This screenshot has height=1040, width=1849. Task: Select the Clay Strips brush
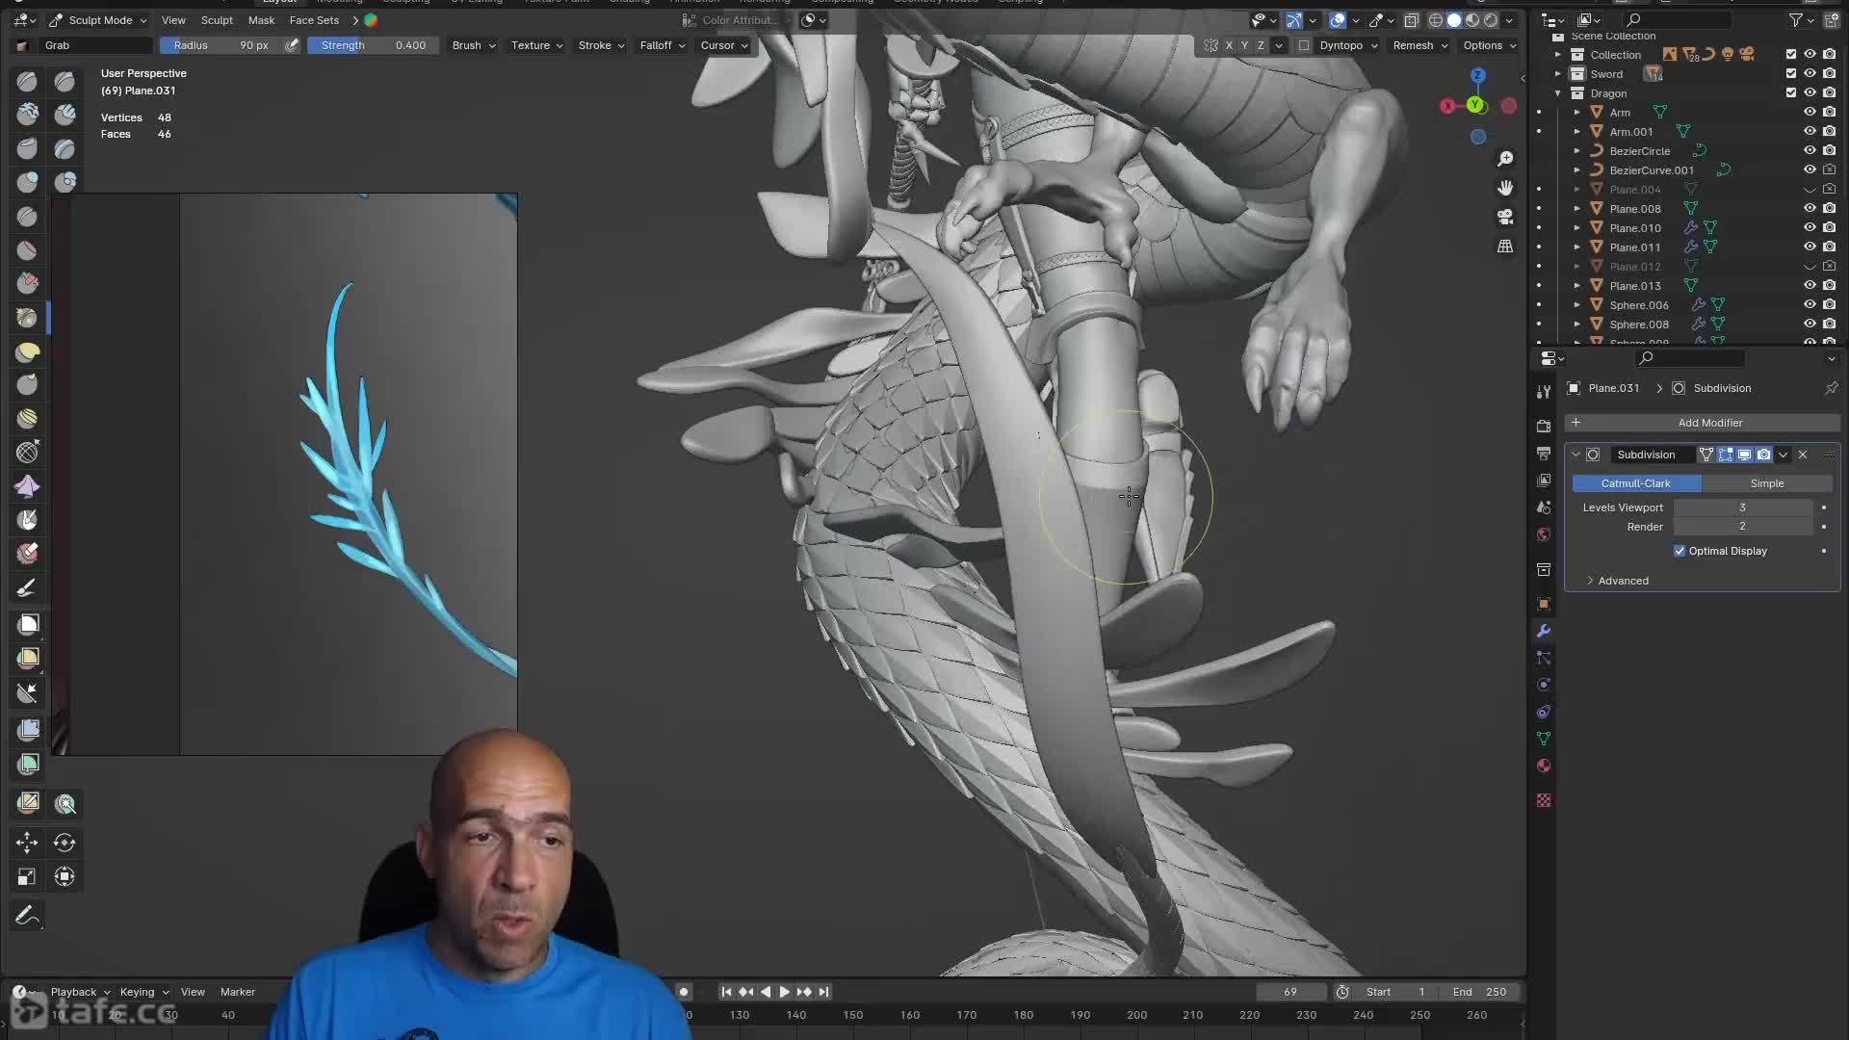65,115
